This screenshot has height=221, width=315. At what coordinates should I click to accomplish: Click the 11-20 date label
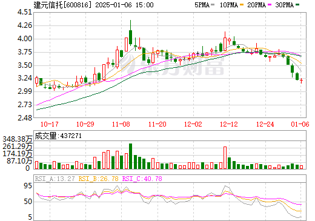[x=157, y=124]
